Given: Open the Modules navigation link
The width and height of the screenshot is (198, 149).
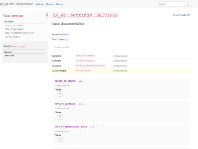Looking at the screenshot, I should coord(40,4).
